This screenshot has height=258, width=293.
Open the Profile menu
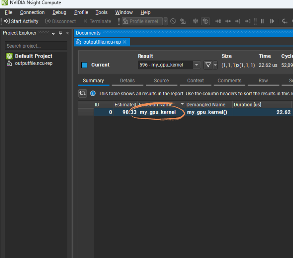click(x=81, y=12)
